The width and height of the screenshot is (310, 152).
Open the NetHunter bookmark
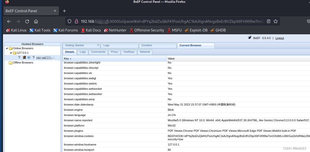(x=115, y=30)
